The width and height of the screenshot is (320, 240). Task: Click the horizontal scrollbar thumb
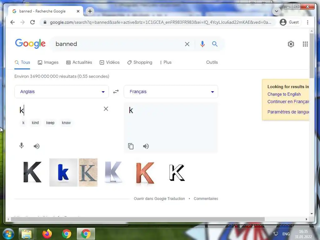coord(137,219)
